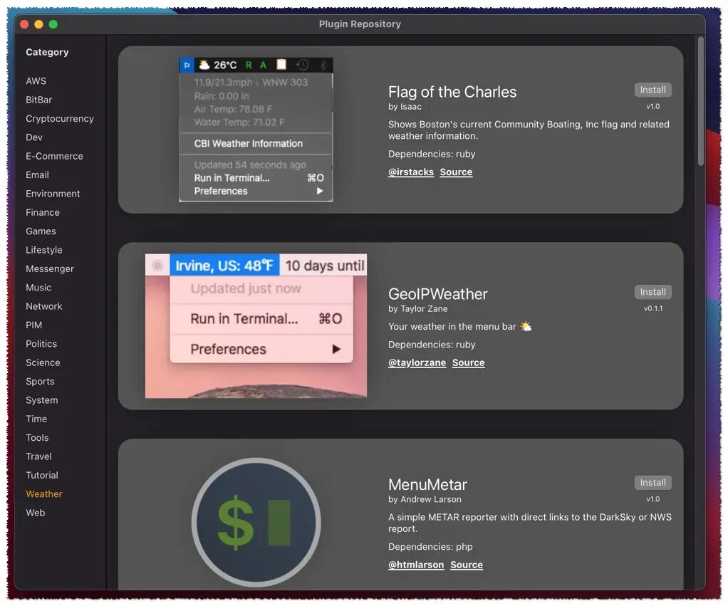
Task: Open the Tutorial category
Action: coord(42,475)
